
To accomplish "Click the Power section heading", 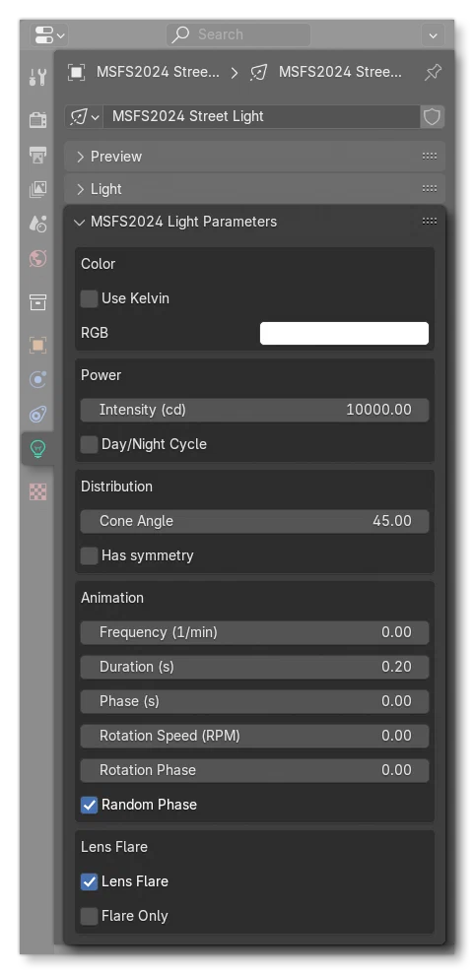I will click(x=102, y=375).
